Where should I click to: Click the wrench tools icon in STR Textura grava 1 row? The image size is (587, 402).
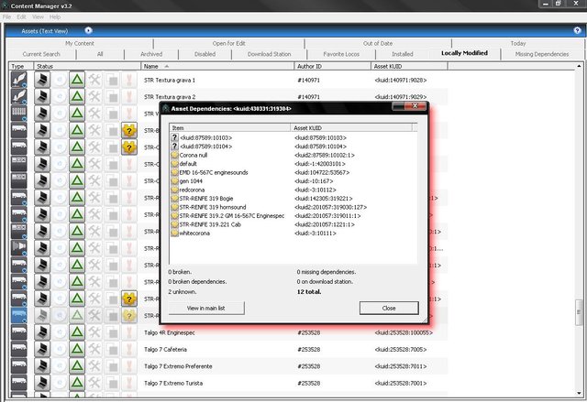(x=94, y=81)
